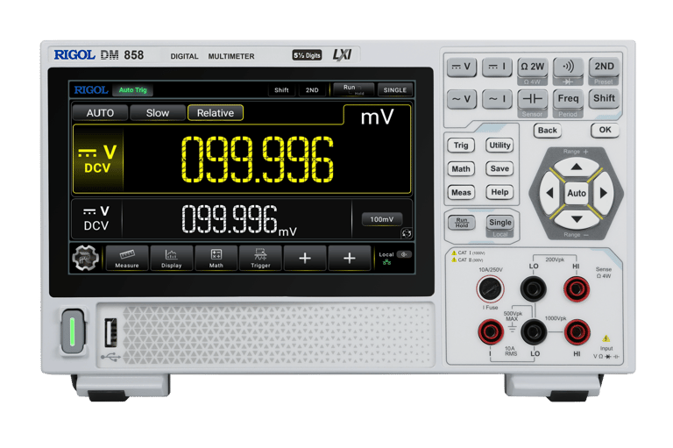Click the Utility menu key
Image resolution: width=673 pixels, height=448 pixels.
(499, 146)
